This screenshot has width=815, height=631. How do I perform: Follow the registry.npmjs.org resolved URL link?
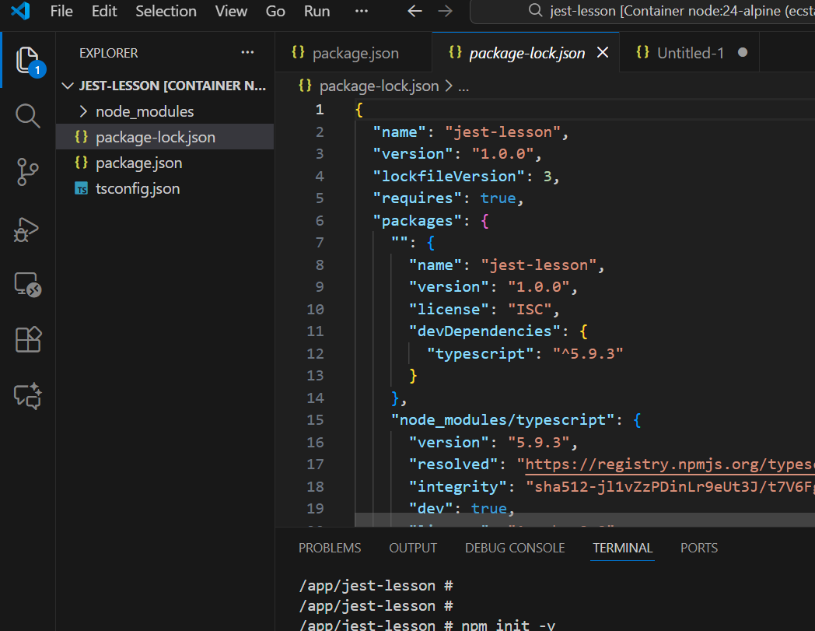(x=670, y=464)
